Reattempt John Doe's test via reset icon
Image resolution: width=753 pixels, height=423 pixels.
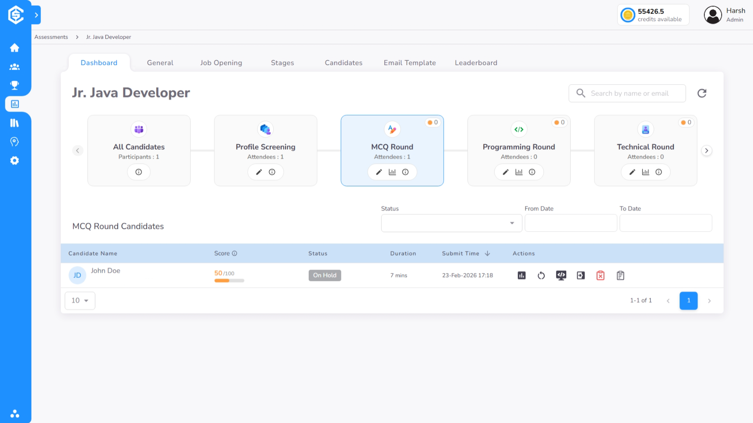coord(541,275)
